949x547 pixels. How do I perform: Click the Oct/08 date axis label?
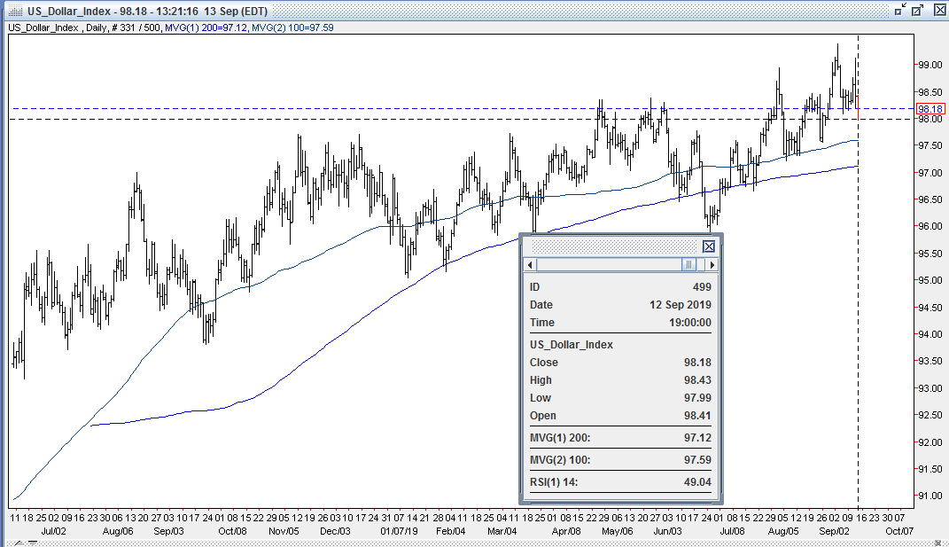232,531
